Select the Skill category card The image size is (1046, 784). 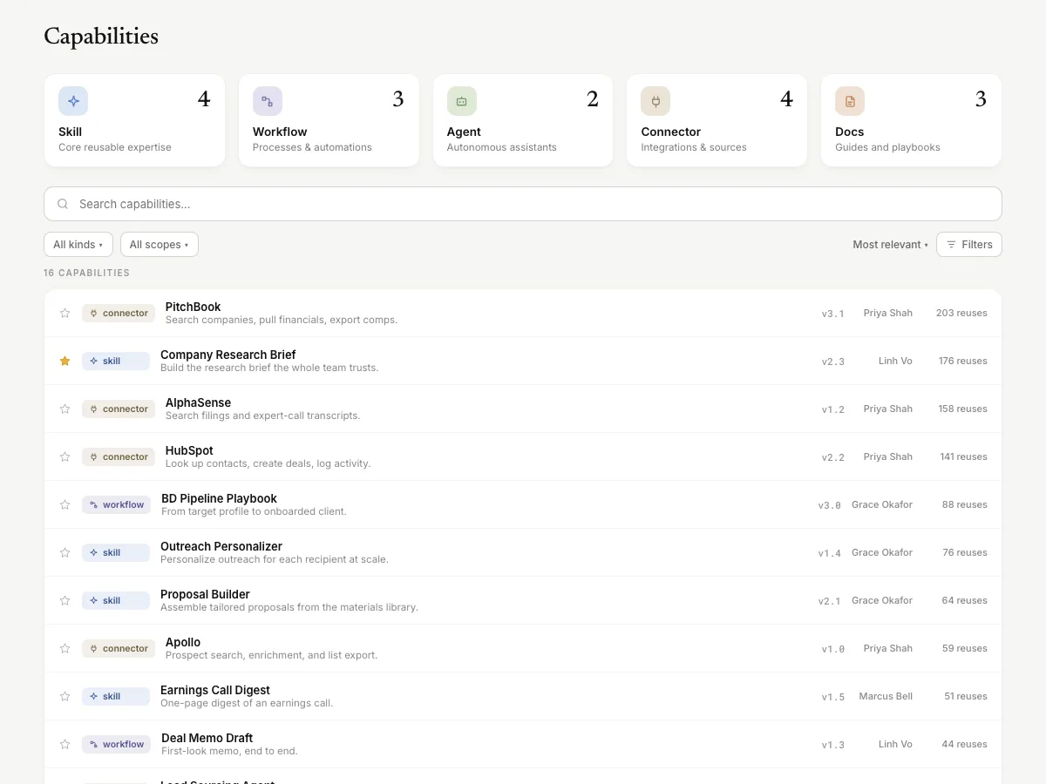(134, 120)
